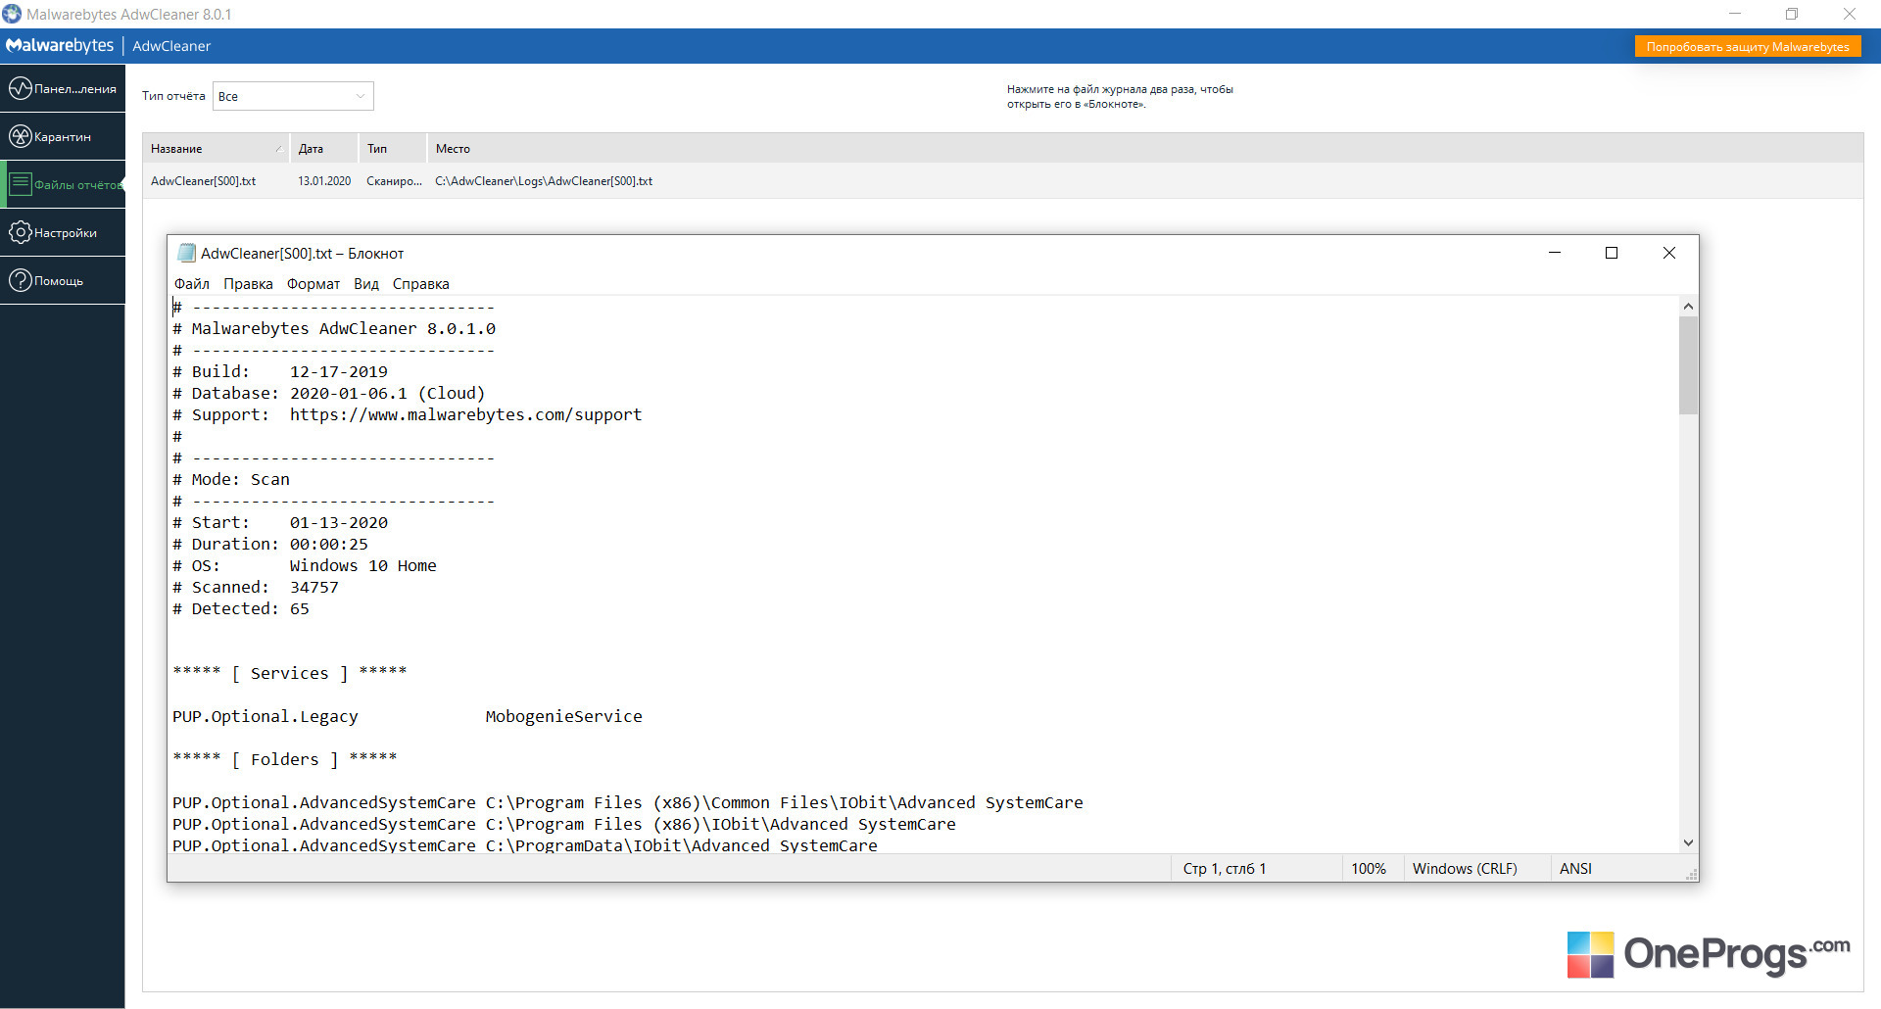Screen dimensions: 1881x1009
Task: Click Notepad window resize grip corner
Action: pyautogui.click(x=1691, y=875)
